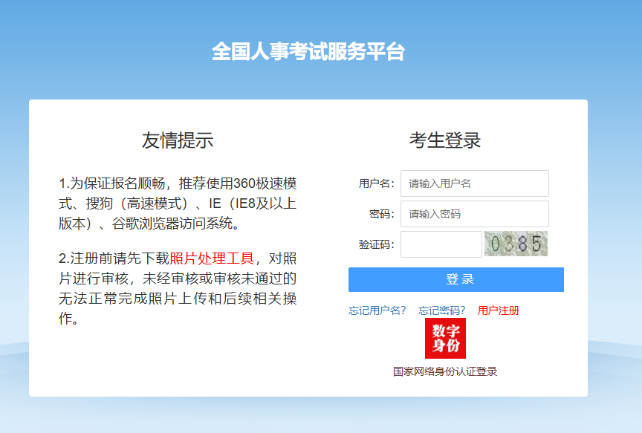Click the 全国人事考试服务平台 page title
Viewport: 642px width, 433px height.
coord(308,51)
